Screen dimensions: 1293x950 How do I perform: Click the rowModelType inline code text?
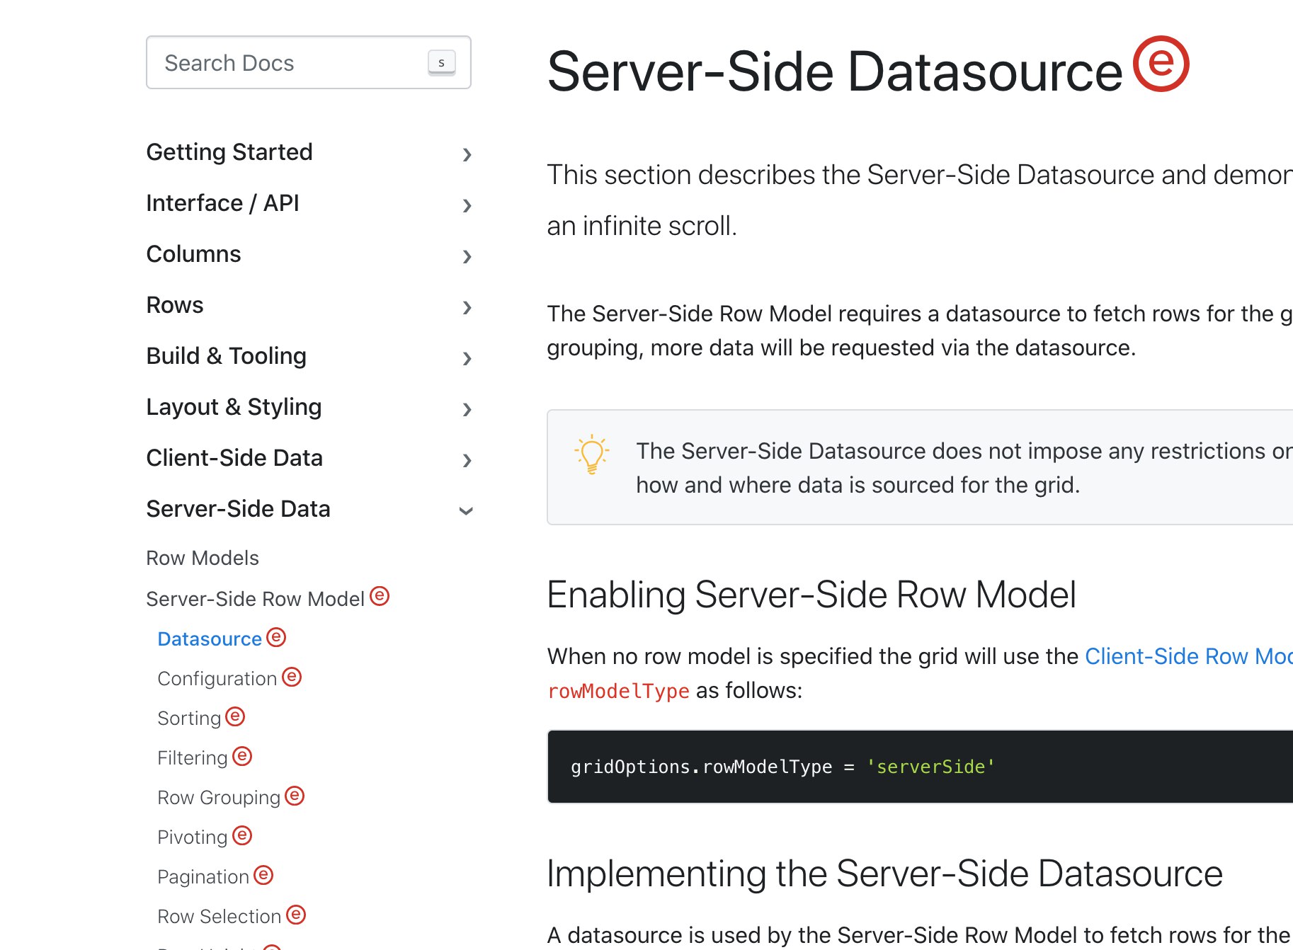click(618, 691)
